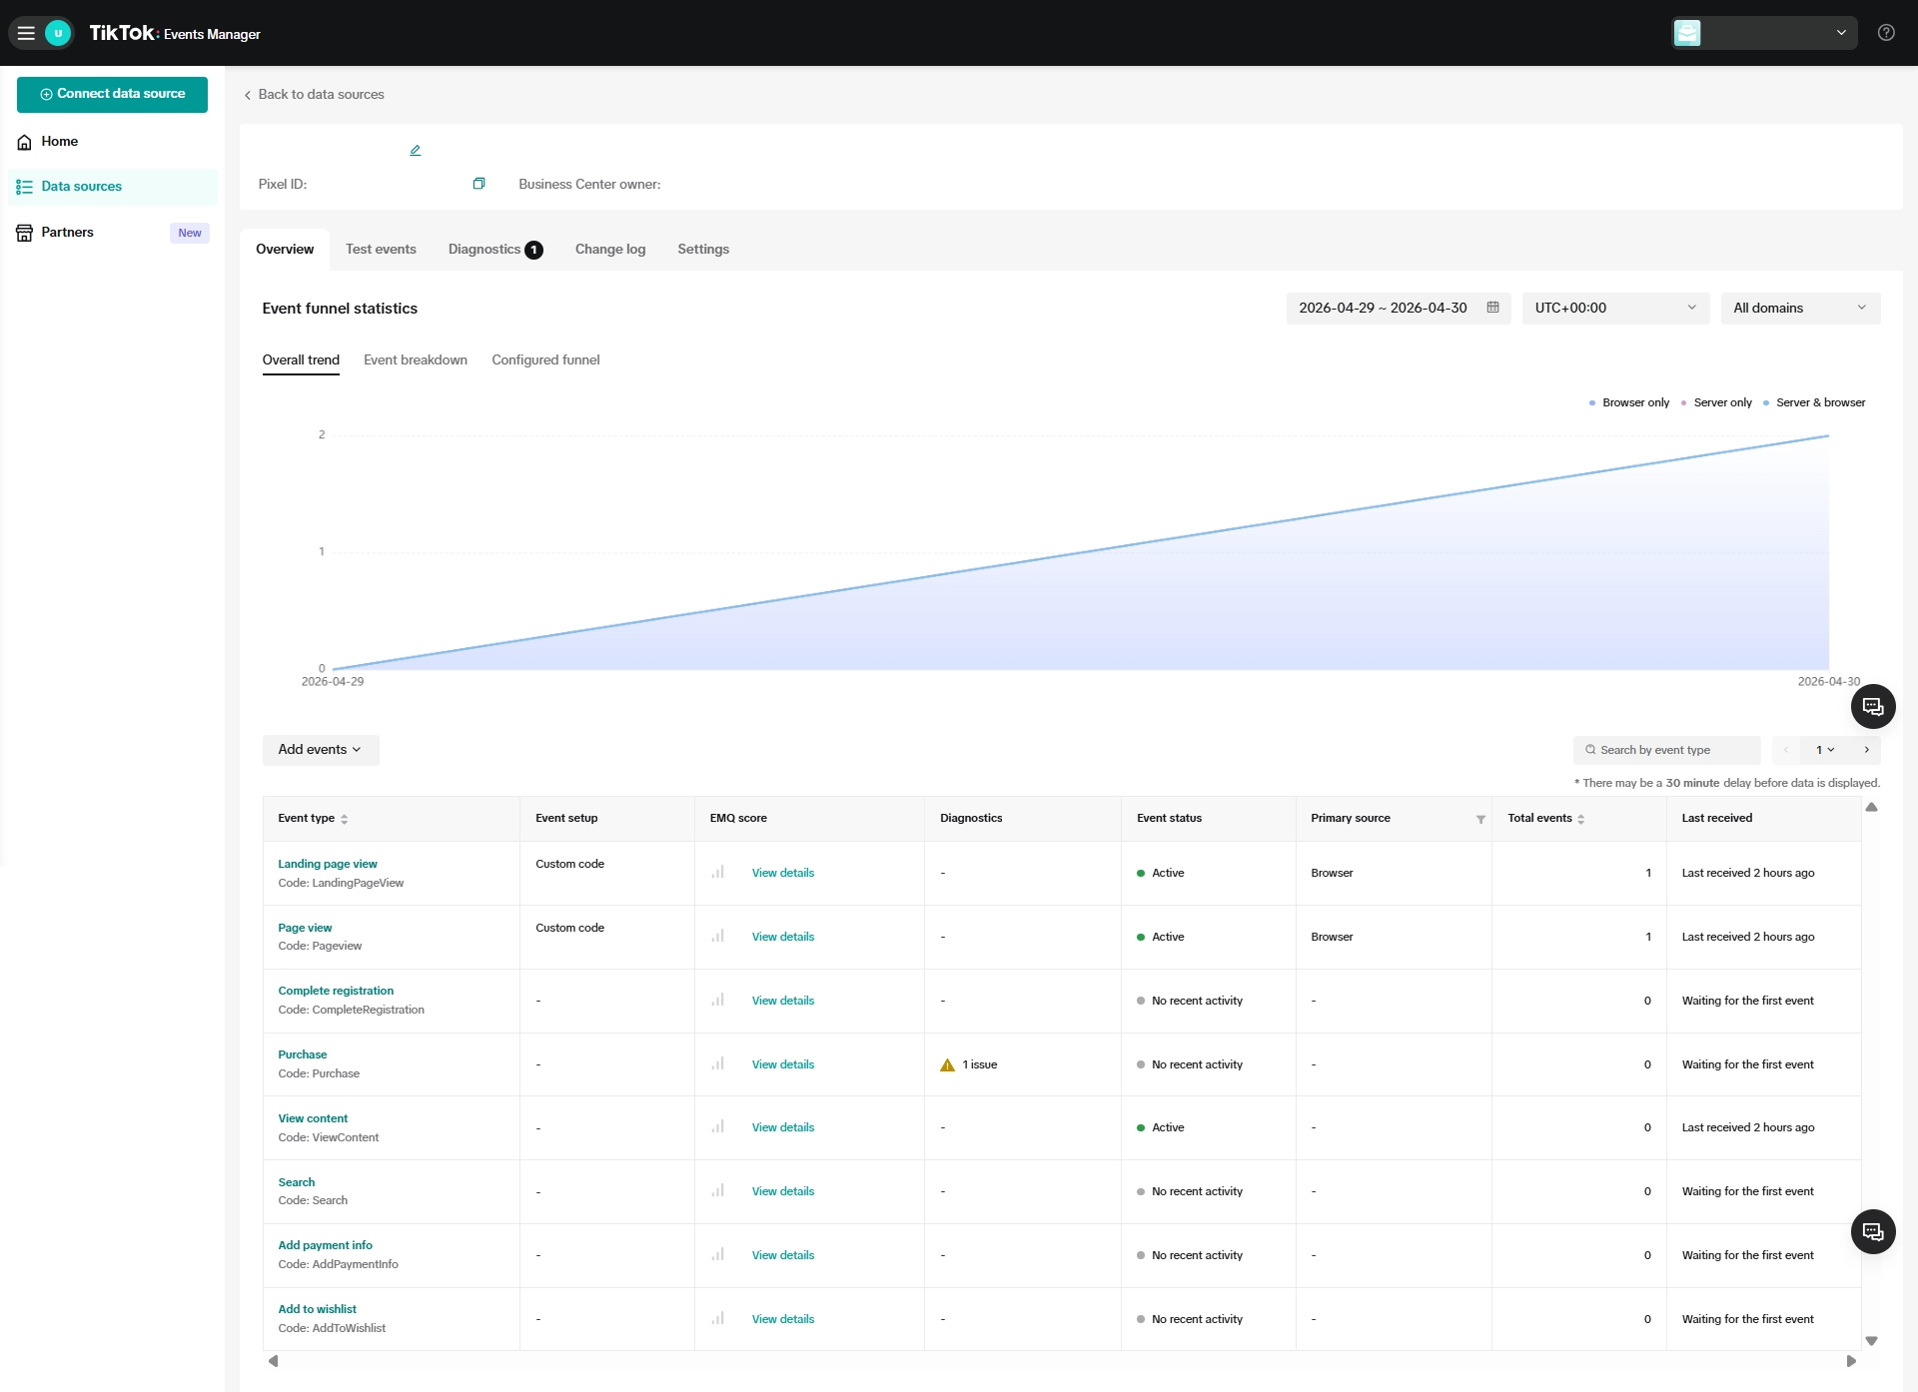View EMQ details for Landing page view
This screenshot has width=1918, height=1392.
pyautogui.click(x=783, y=874)
